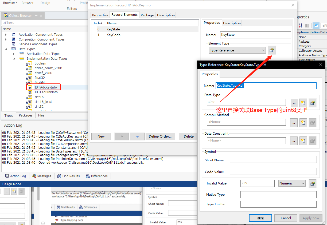Image resolution: width=327 pixels, height=225 pixels.
Task: Focus the Type Reference Name field
Action: click(266, 86)
